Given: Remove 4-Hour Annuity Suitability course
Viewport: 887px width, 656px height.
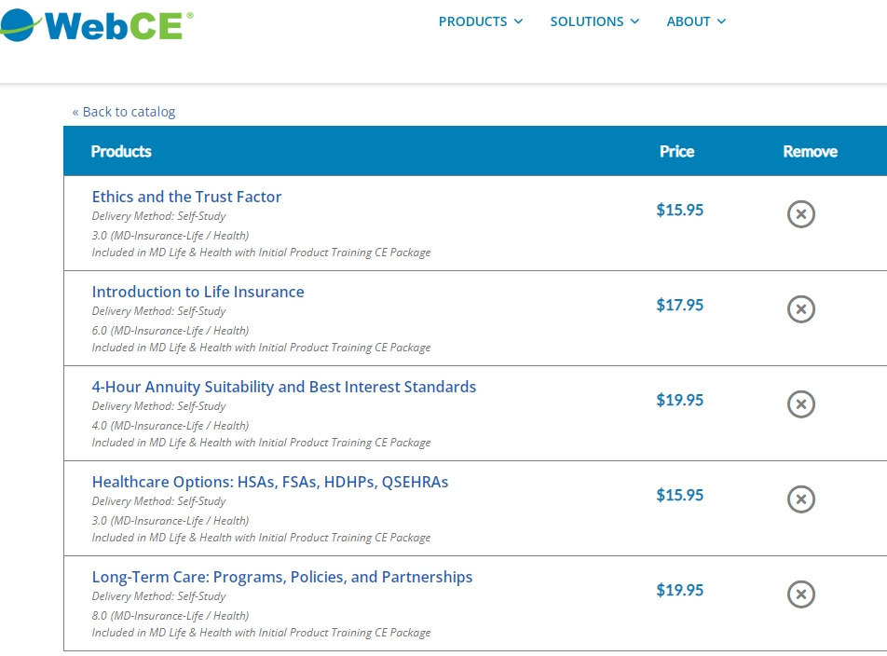Looking at the screenshot, I should 800,404.
